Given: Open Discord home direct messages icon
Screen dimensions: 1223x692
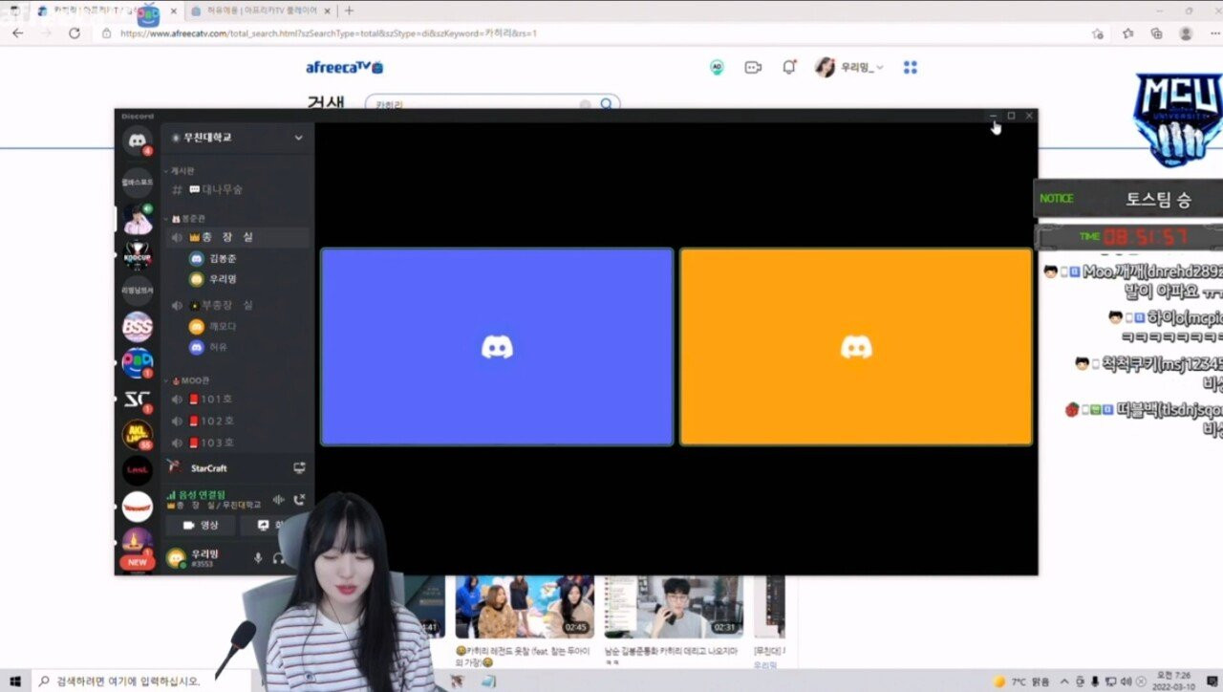Looking at the screenshot, I should click(x=138, y=141).
